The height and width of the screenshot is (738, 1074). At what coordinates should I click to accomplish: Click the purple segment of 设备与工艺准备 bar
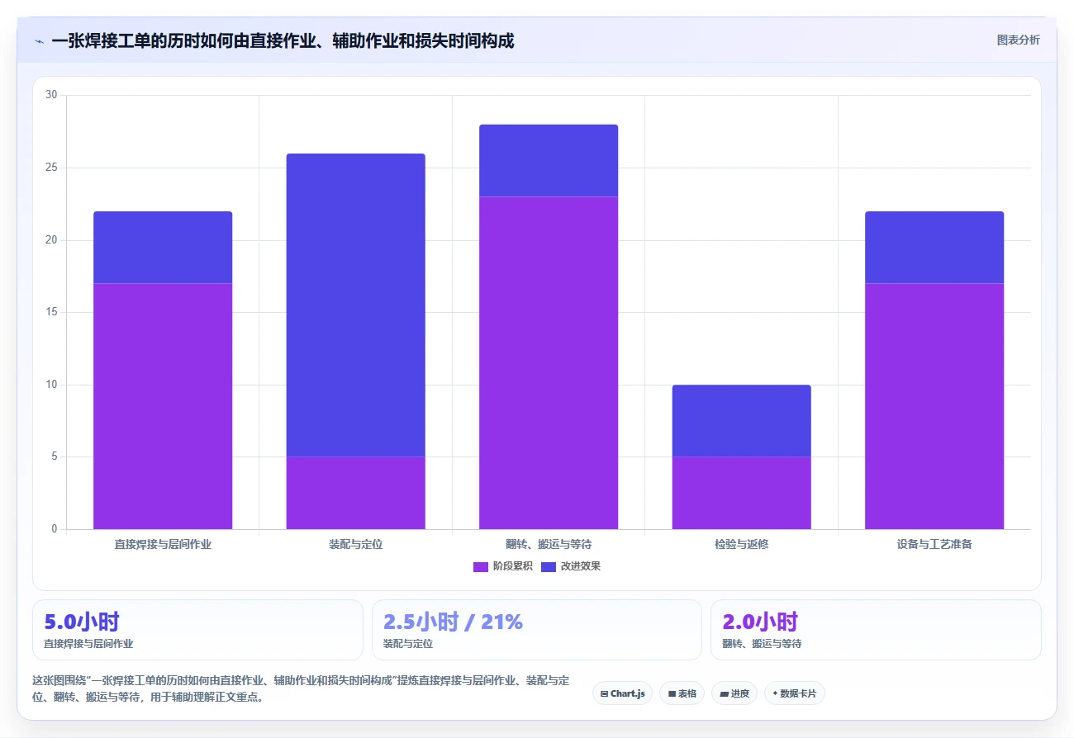(934, 406)
